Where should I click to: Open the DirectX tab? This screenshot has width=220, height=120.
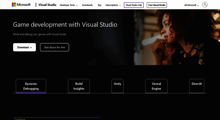tap(196, 86)
